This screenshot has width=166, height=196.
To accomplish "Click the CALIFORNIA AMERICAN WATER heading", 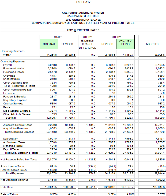I will [83, 13].
